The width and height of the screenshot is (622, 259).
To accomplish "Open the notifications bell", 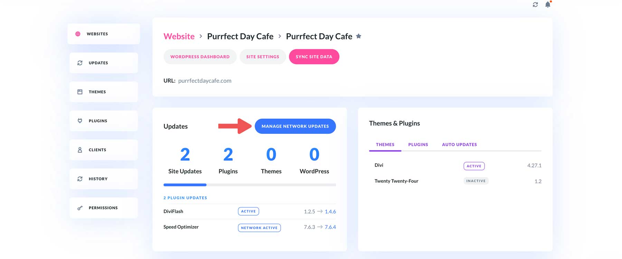I will pos(548,5).
